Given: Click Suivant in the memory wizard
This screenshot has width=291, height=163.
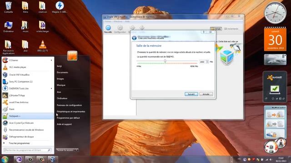Looking at the screenshot, I should (191, 94).
